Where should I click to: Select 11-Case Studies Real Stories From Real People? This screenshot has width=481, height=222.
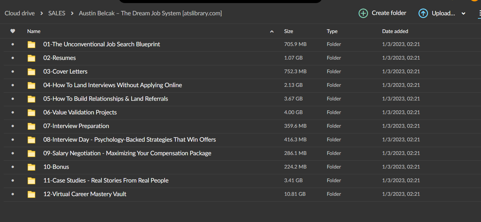tap(106, 180)
